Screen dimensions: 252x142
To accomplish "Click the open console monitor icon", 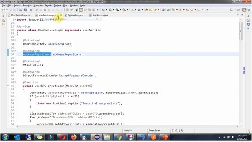I will (26, 10).
